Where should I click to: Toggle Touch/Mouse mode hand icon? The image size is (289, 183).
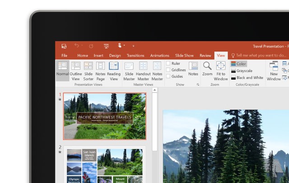coord(120,45)
